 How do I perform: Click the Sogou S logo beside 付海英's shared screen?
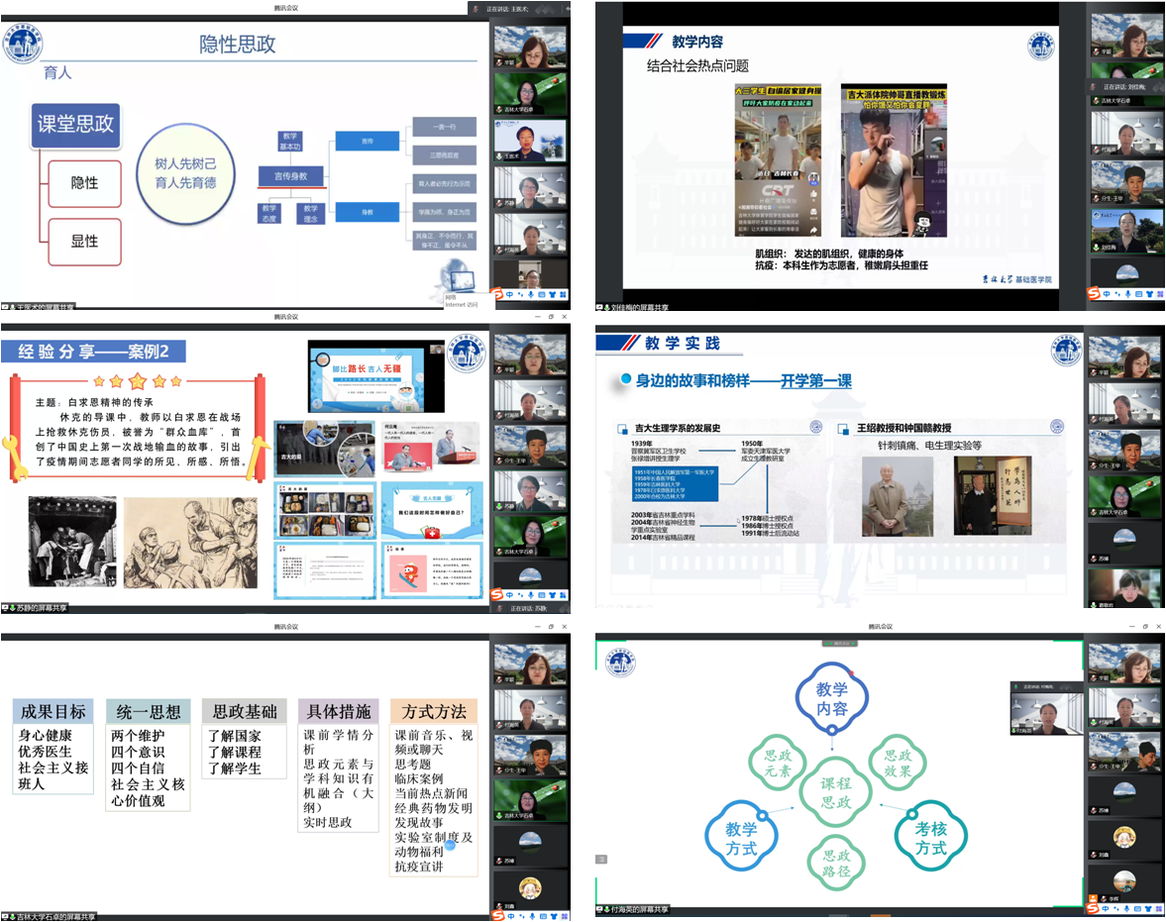pos(1094,904)
